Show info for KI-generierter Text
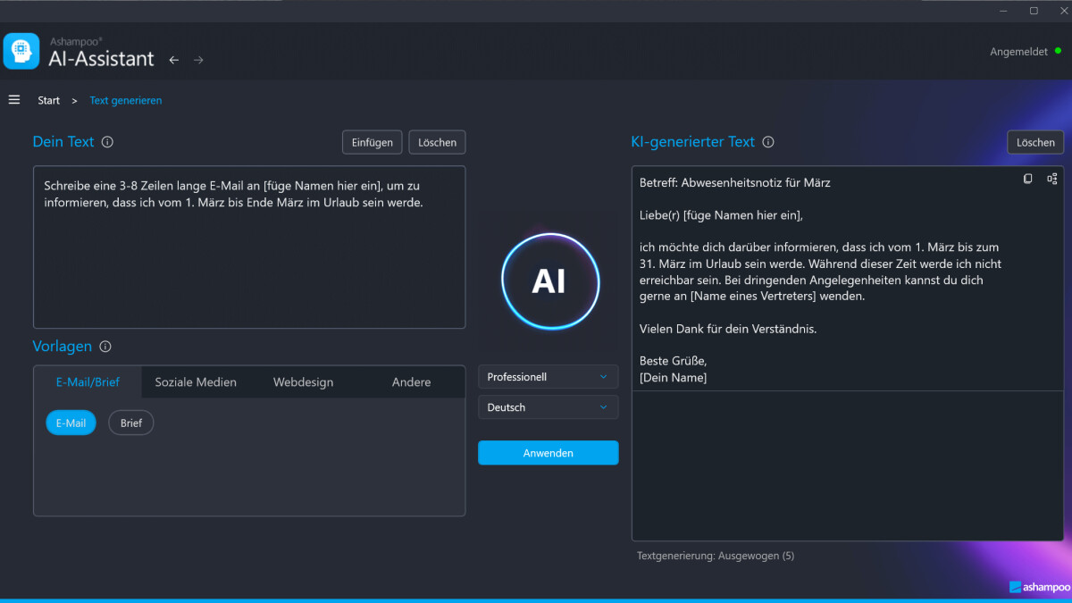This screenshot has height=603, width=1072. (x=768, y=142)
